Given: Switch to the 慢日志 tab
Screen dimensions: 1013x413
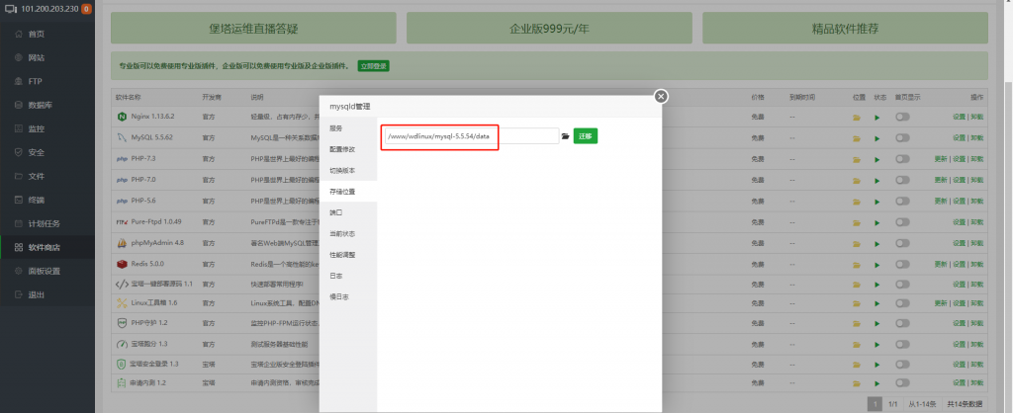Looking at the screenshot, I should [x=348, y=296].
